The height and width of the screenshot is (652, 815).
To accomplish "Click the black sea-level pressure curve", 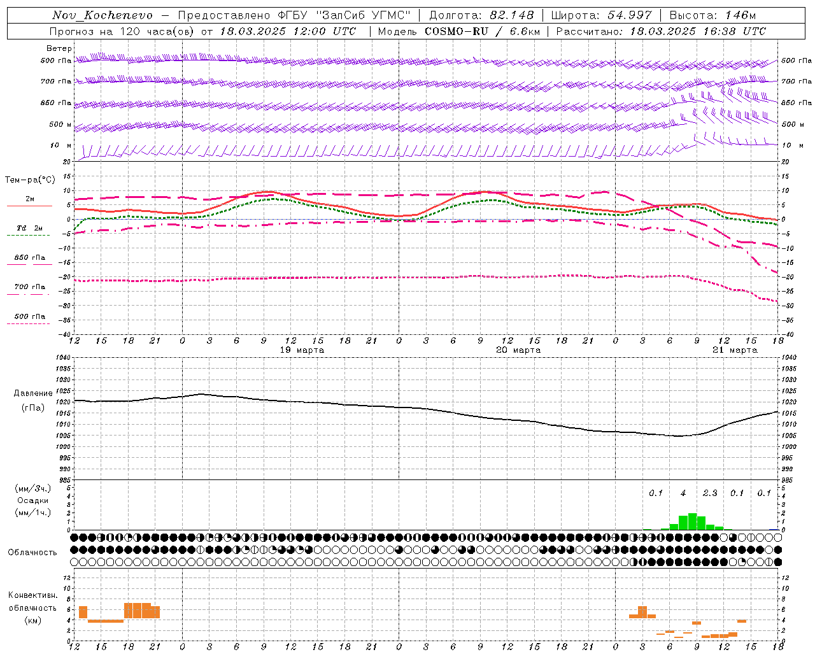I will click(427, 409).
